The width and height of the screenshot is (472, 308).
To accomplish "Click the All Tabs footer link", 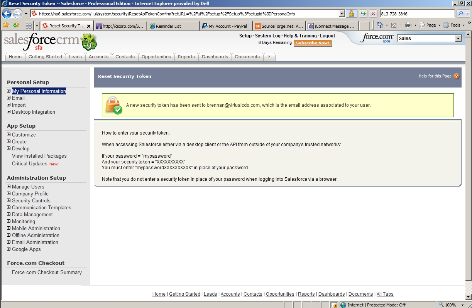I will click(x=385, y=294).
